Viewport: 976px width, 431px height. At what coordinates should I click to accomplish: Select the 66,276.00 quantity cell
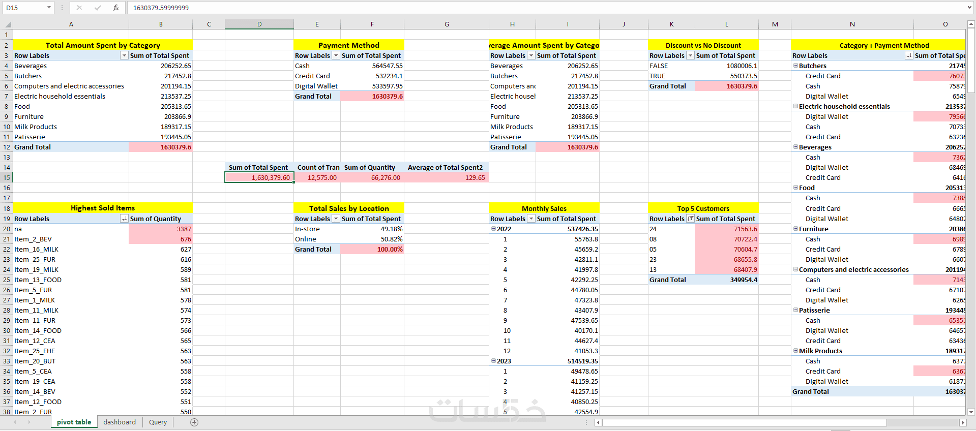coord(372,177)
